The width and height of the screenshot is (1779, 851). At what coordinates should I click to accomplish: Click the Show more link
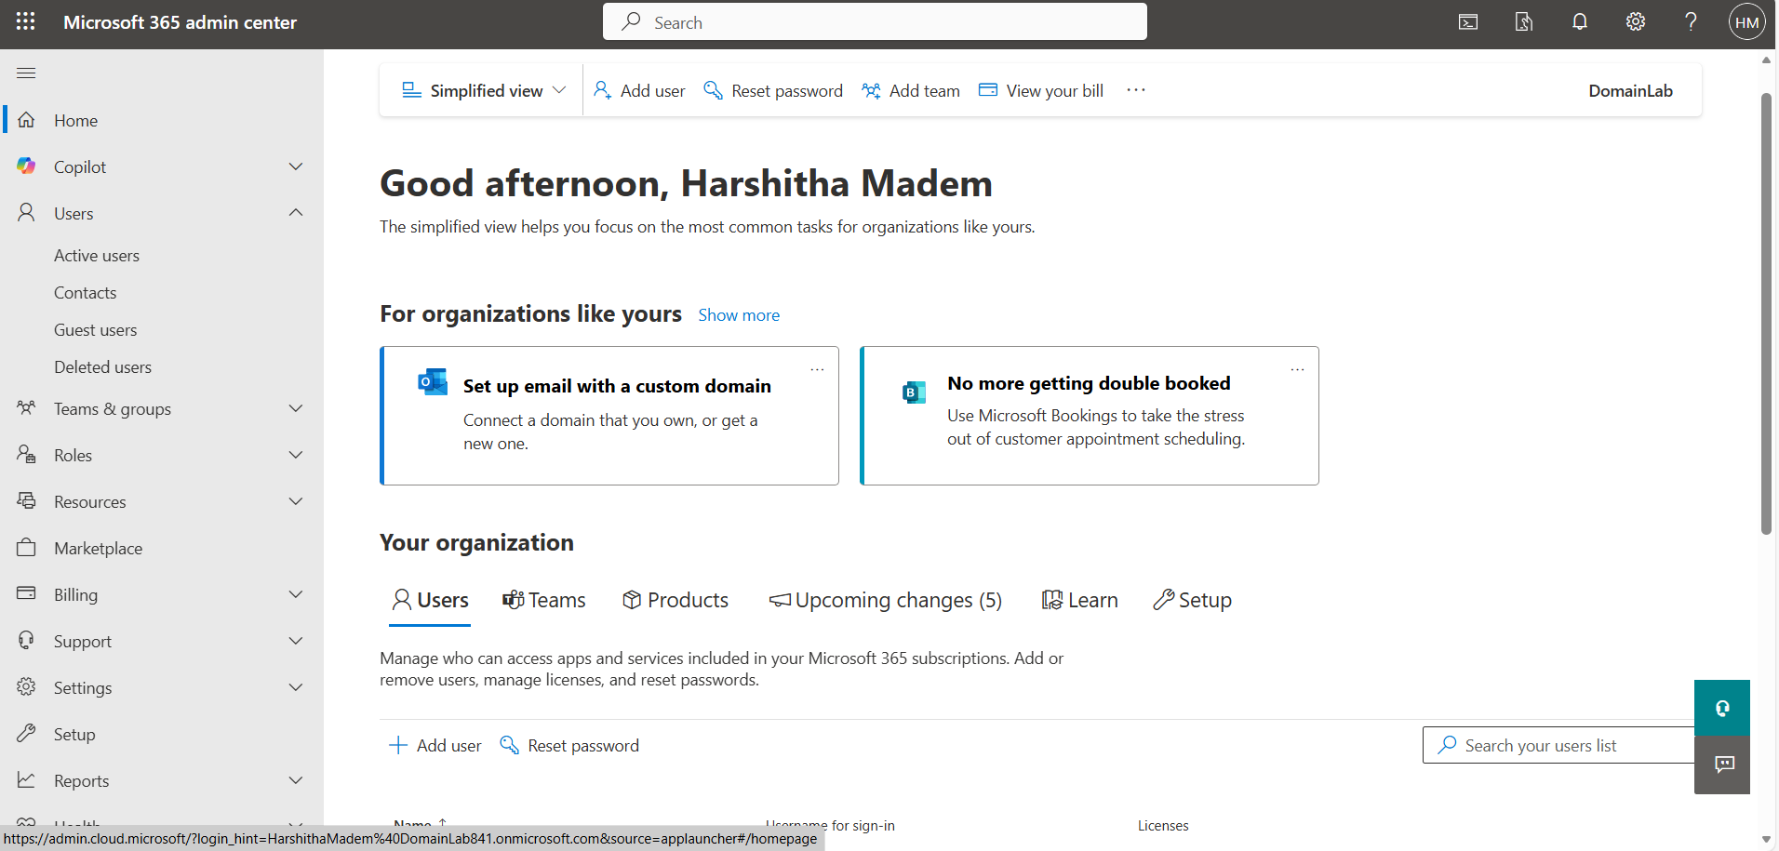tap(739, 315)
